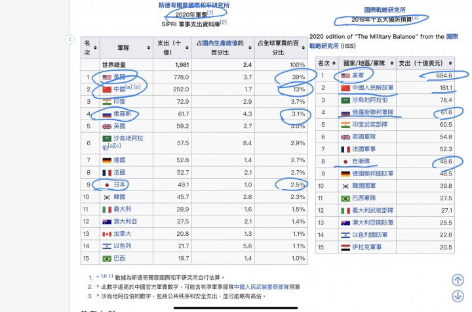472x312 pixels.
Task: Open 伊拉克軍事 link
Action: click(x=367, y=247)
